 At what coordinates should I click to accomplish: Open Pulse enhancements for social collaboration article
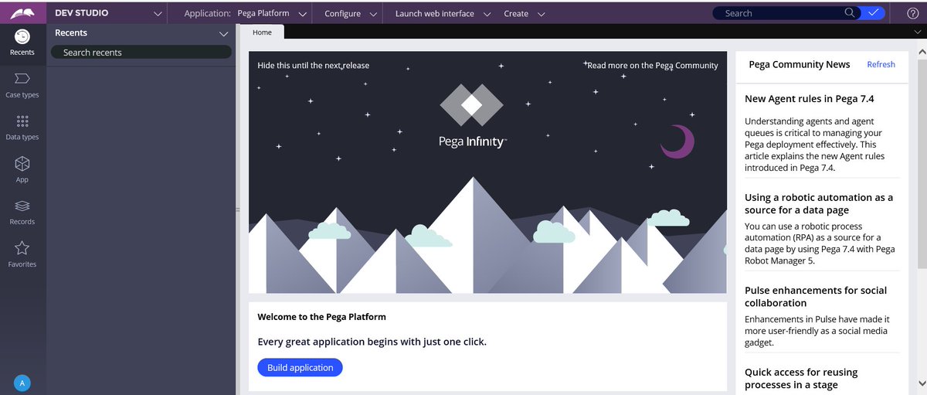tap(816, 296)
